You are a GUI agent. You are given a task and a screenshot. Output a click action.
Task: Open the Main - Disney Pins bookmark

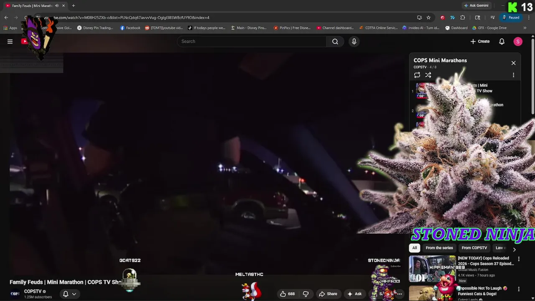249,28
